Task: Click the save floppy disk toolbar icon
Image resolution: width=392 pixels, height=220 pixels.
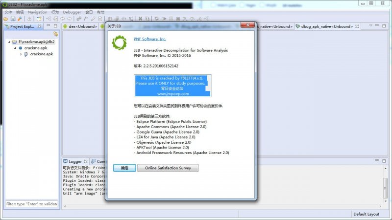Action: click(x=13, y=19)
